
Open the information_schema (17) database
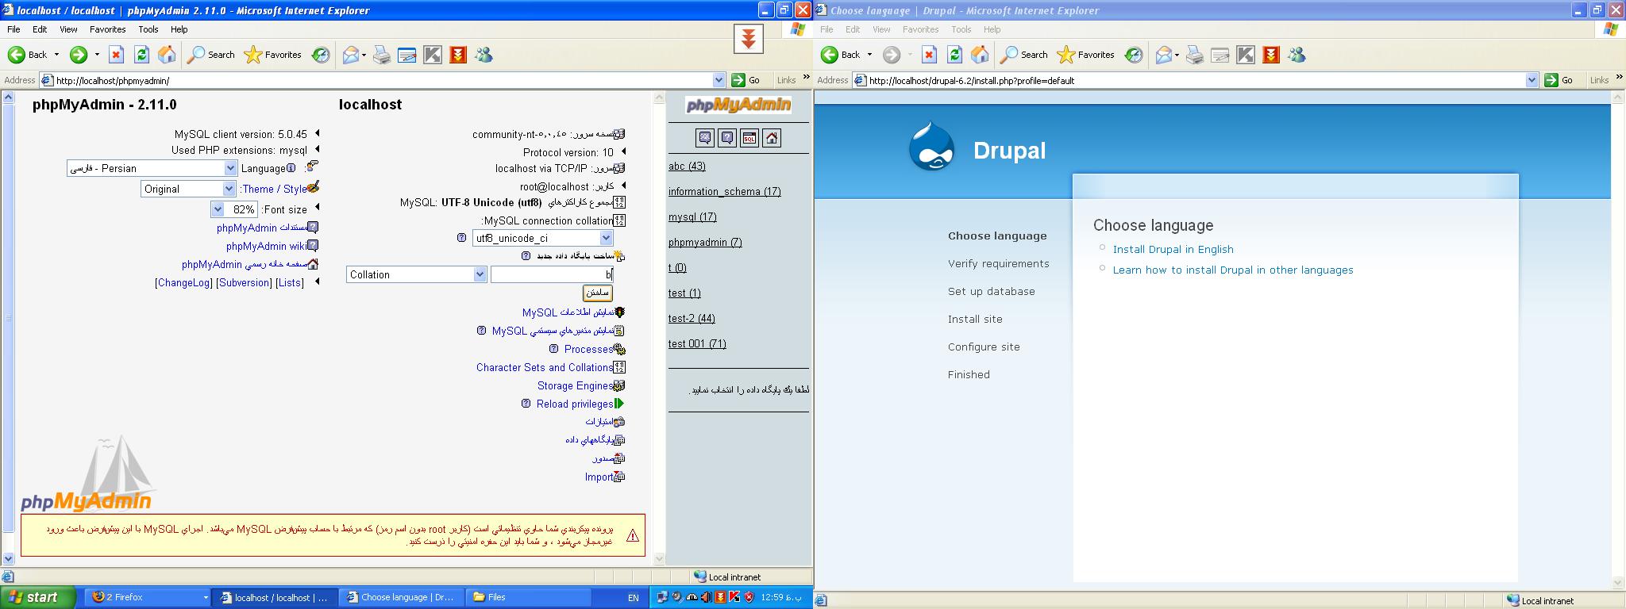tap(724, 191)
